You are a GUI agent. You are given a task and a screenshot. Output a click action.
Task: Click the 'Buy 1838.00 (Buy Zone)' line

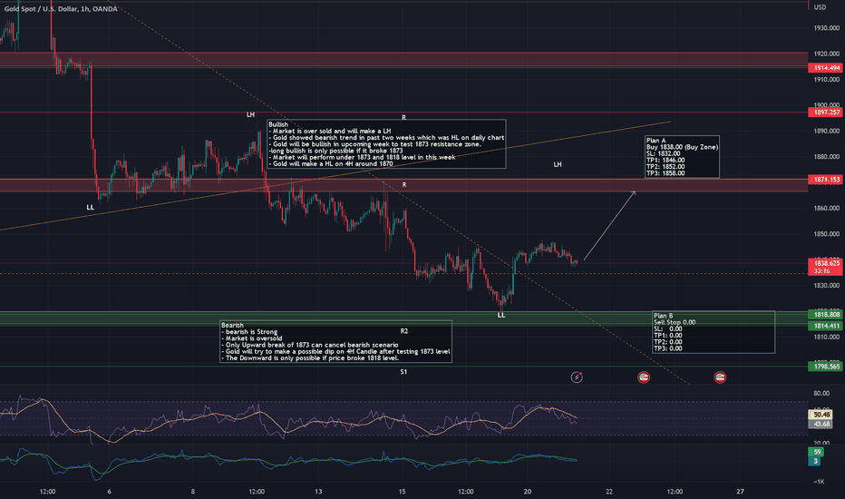point(682,147)
